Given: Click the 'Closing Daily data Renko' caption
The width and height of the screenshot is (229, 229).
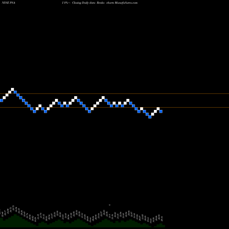Looking at the screenshot, I should tap(88, 3).
